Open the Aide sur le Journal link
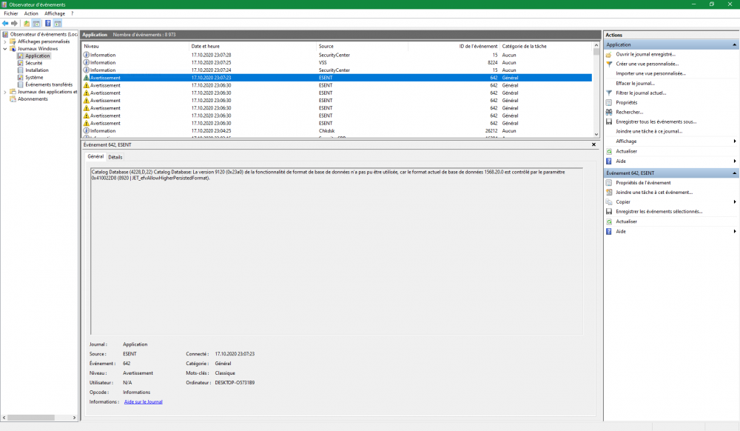 pyautogui.click(x=143, y=401)
